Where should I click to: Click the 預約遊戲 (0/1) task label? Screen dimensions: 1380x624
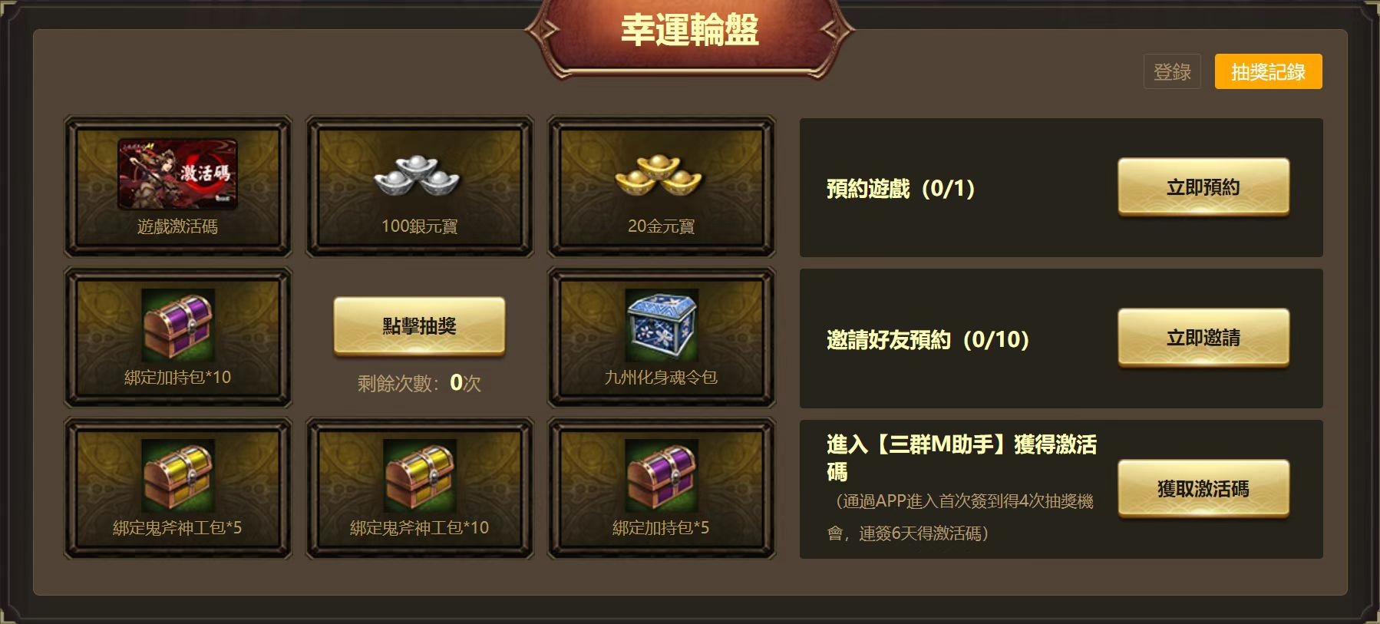(x=901, y=189)
